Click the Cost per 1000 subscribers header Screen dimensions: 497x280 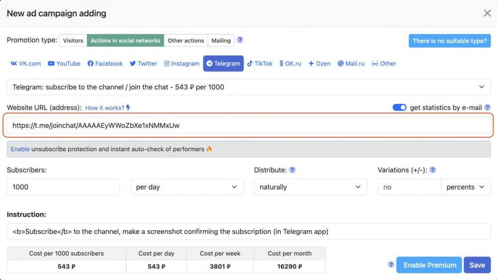[67, 253]
